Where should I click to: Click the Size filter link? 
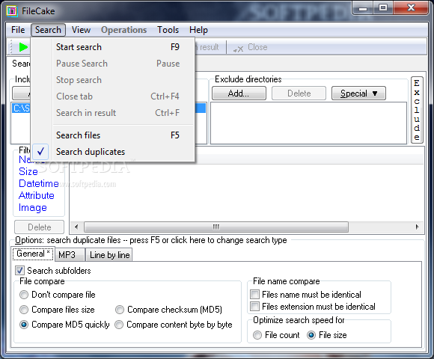pyautogui.click(x=28, y=171)
